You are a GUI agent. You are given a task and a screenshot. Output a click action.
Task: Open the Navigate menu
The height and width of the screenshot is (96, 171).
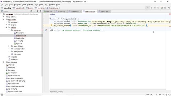point(17,5)
